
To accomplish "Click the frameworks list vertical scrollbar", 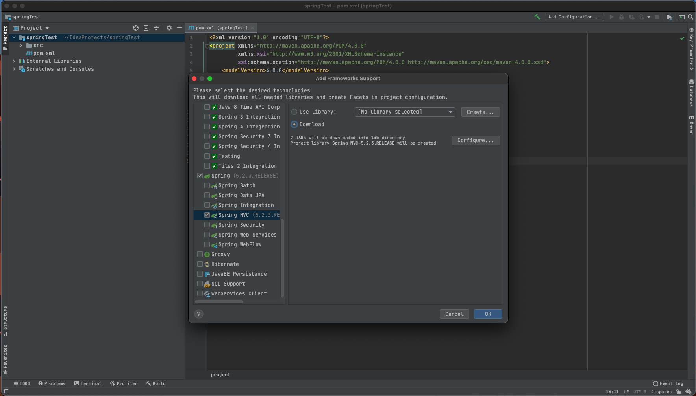I will (282, 258).
